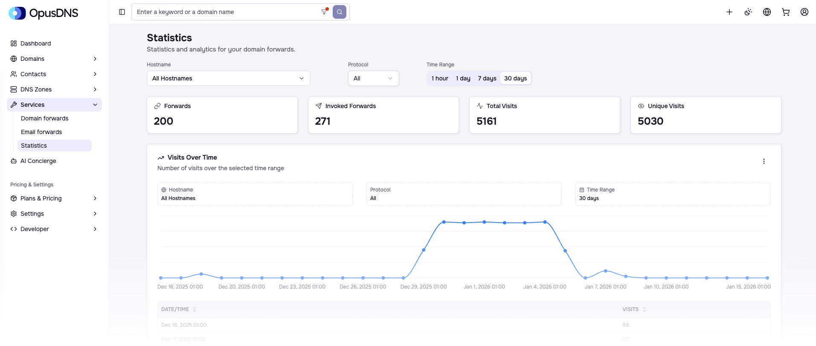
Task: Expand the Developer chevron
Action: tap(95, 229)
